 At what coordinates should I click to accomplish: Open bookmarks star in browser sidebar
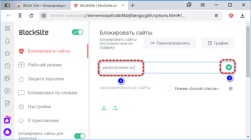pyautogui.click(x=7, y=53)
